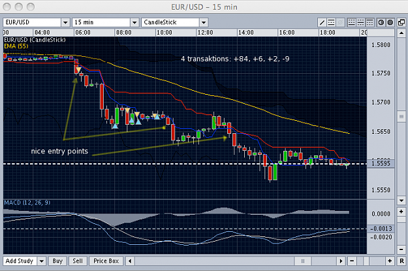Click the 08:00 time axis label
The image size is (408, 271).
[123, 33]
